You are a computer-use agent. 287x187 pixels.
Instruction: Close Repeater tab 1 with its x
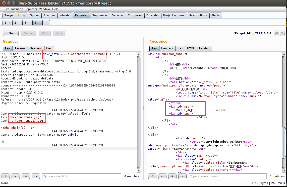[x=9, y=23]
